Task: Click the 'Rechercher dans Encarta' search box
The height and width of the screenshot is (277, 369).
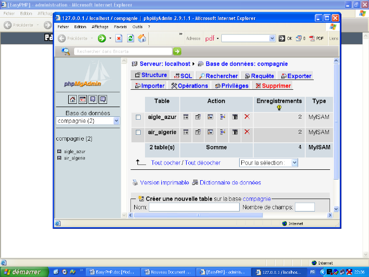Action: [x=123, y=51]
